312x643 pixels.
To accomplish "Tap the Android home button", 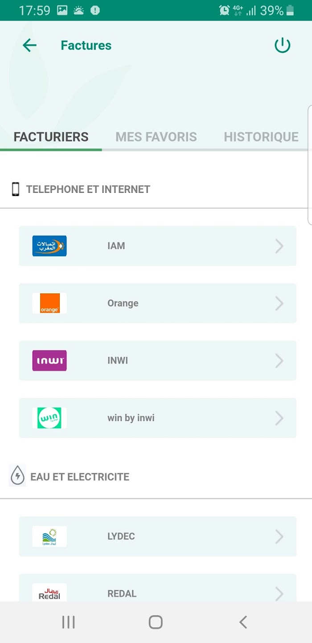I will click(x=156, y=622).
